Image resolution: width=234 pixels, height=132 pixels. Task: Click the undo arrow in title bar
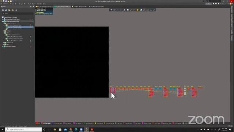(x=13, y=1)
